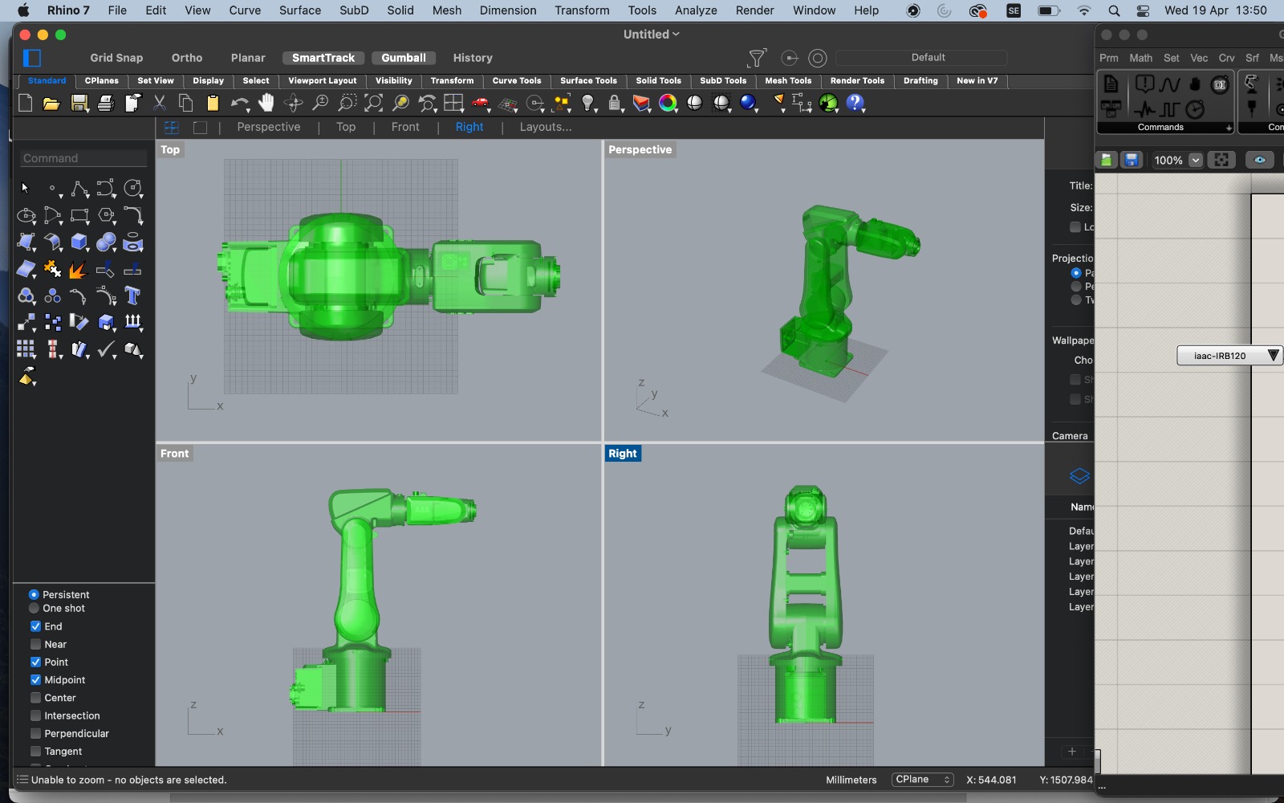Viewport: 1284px width, 803px height.
Task: Open the Untitled document title dropdown
Action: coord(652,35)
